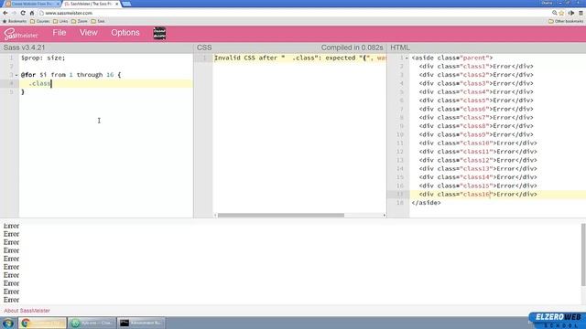Close the first browser tab
586x329 pixels.
(x=58, y=4)
